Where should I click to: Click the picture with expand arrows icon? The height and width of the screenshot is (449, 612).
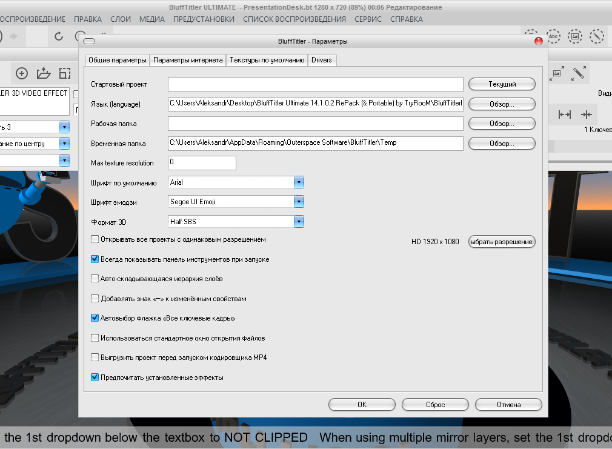(557, 73)
